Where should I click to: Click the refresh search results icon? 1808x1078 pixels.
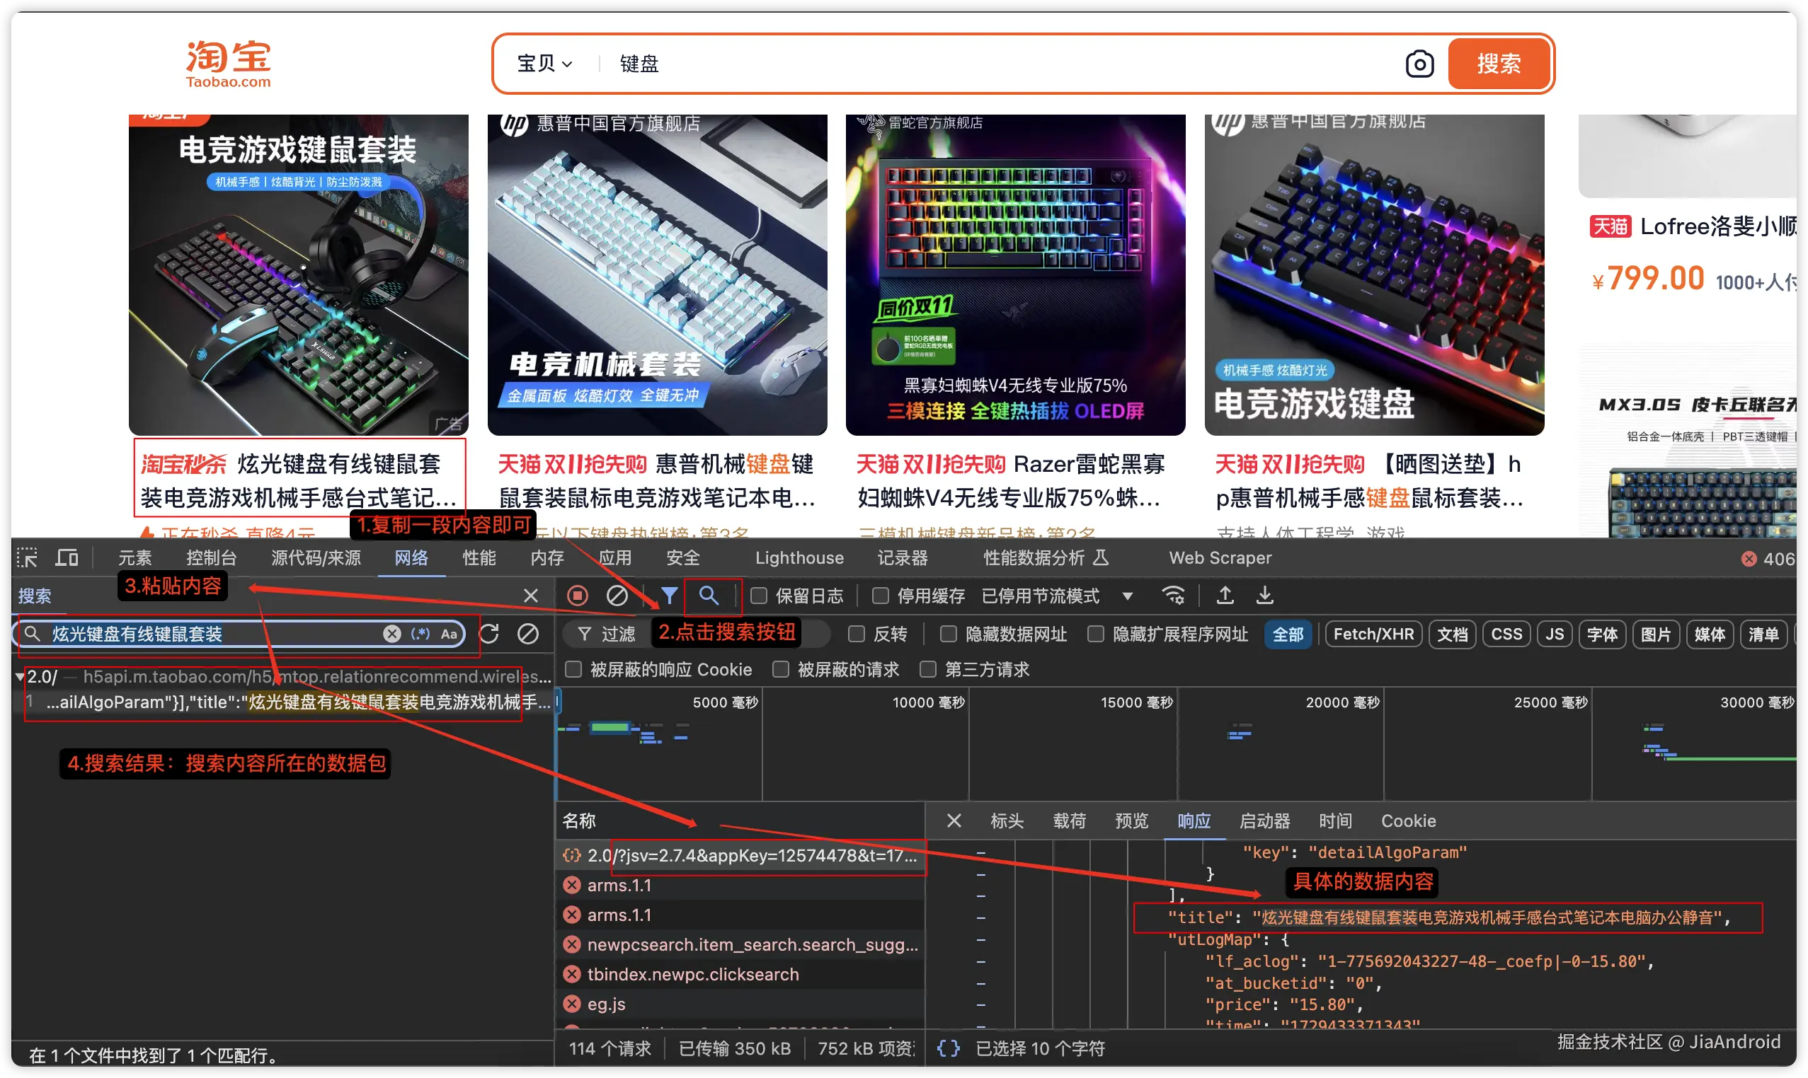[x=489, y=634]
